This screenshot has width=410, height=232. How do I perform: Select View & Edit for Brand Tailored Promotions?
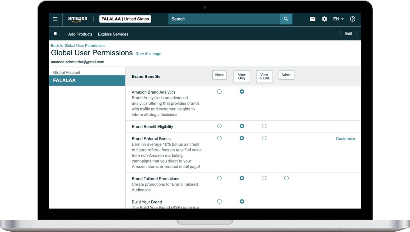click(264, 178)
